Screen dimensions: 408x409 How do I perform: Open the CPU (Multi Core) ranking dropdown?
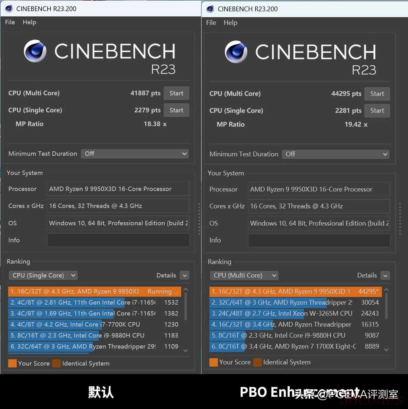pos(244,275)
